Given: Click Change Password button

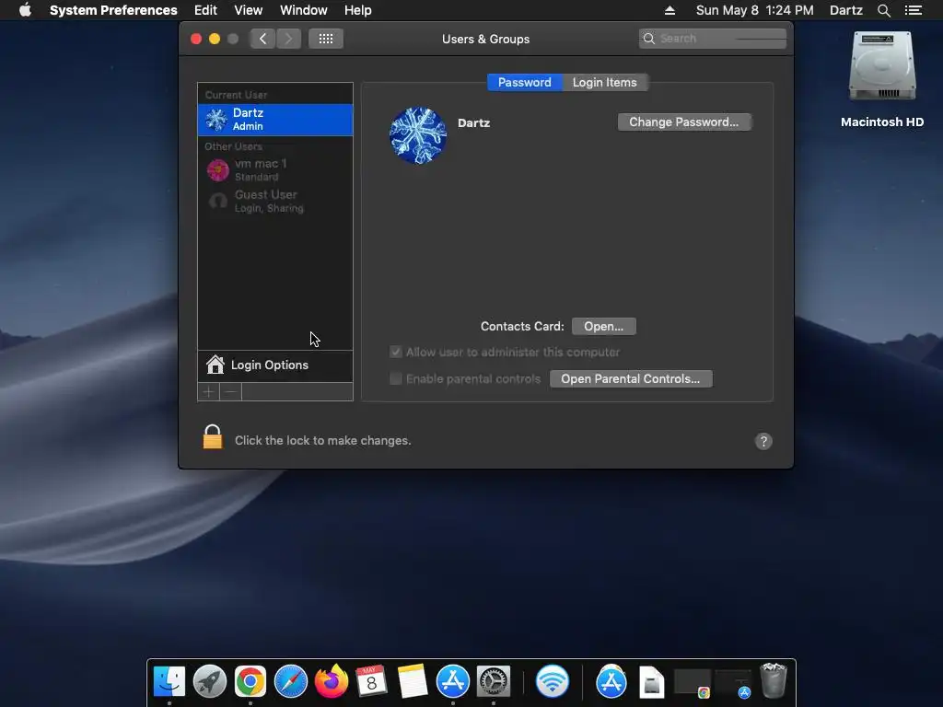Looking at the screenshot, I should click(x=684, y=122).
